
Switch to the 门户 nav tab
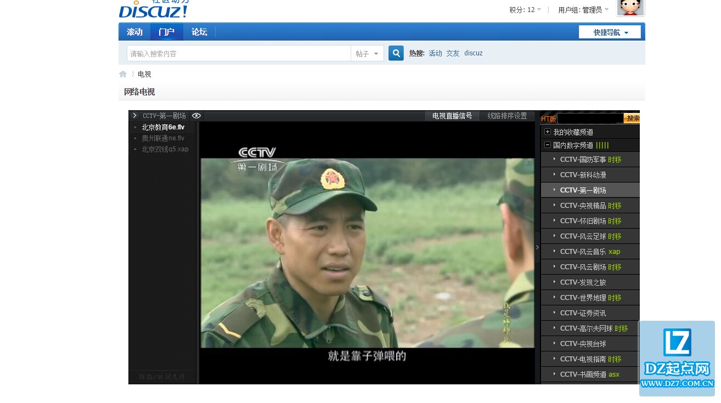(x=167, y=32)
